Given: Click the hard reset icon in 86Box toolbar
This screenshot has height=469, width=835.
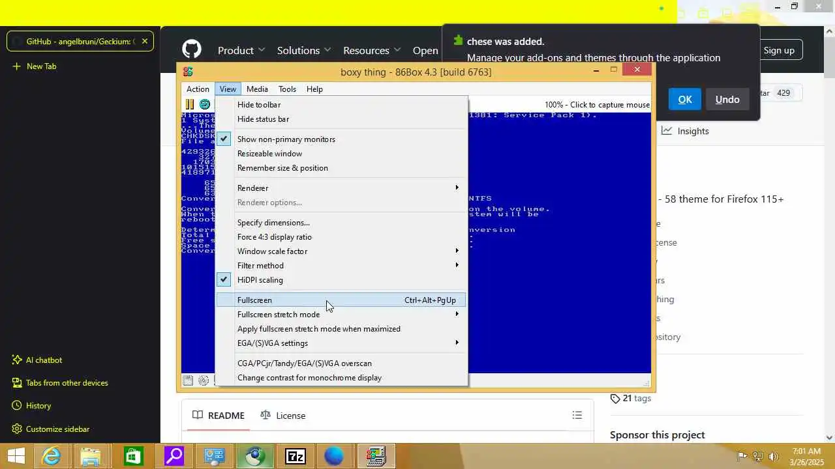Looking at the screenshot, I should coord(205,104).
